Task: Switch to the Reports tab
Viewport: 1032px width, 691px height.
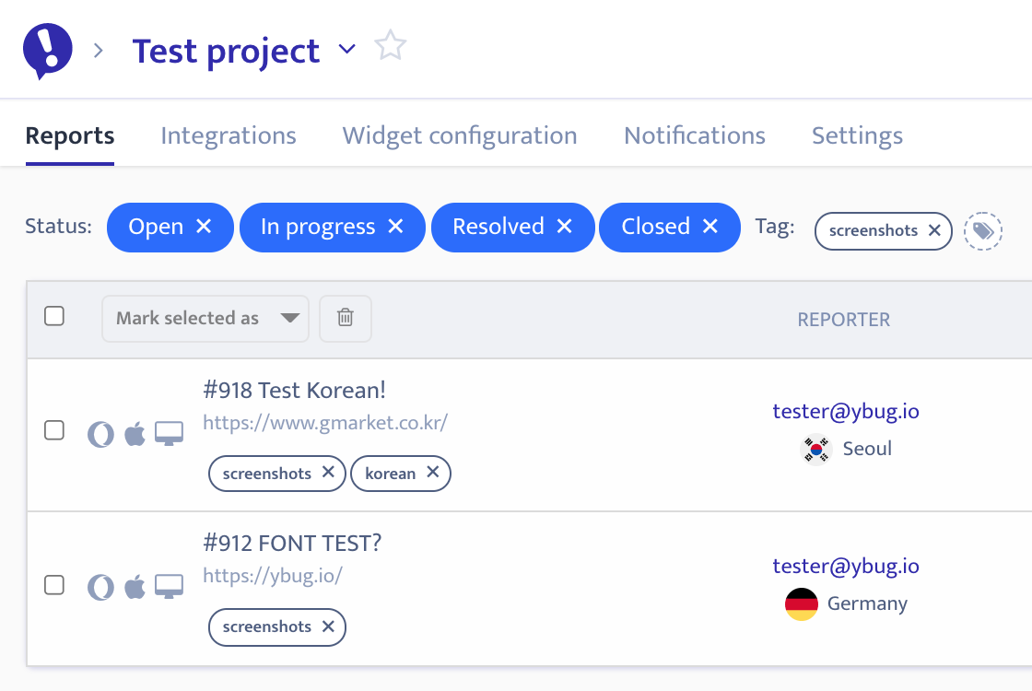Action: coord(70,135)
